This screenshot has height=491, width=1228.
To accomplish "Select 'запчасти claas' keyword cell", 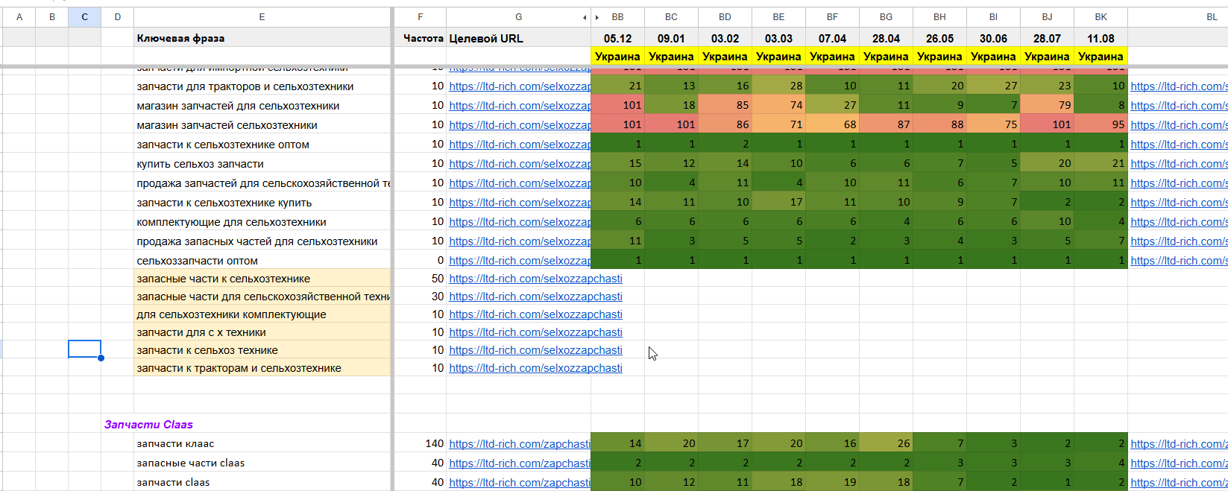I will (x=262, y=482).
